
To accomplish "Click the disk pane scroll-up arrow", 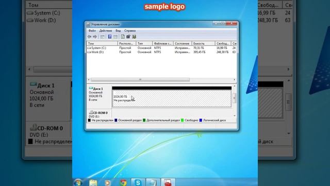I will [x=235, y=86].
